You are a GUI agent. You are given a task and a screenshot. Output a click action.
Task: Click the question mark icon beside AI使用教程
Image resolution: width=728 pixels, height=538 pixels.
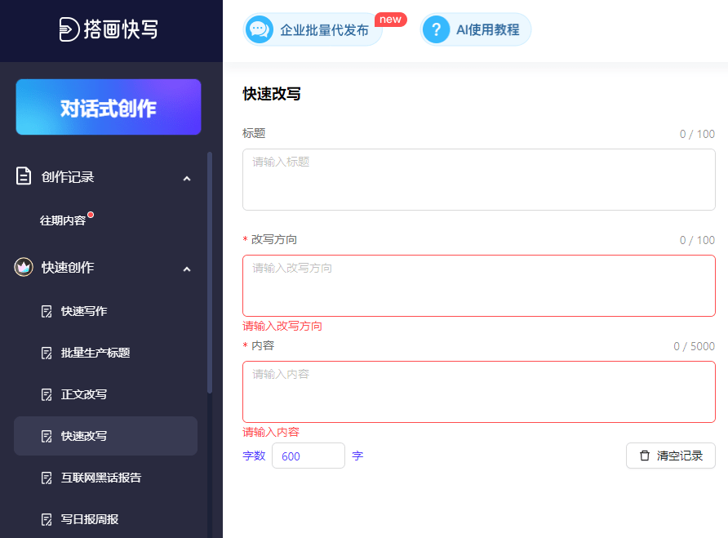tap(436, 29)
